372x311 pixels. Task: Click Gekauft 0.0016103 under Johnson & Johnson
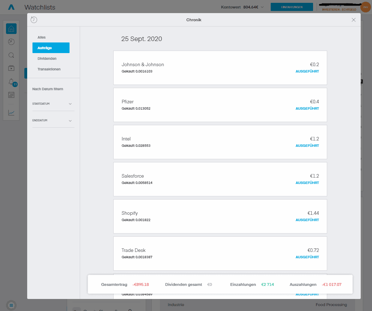click(x=137, y=71)
